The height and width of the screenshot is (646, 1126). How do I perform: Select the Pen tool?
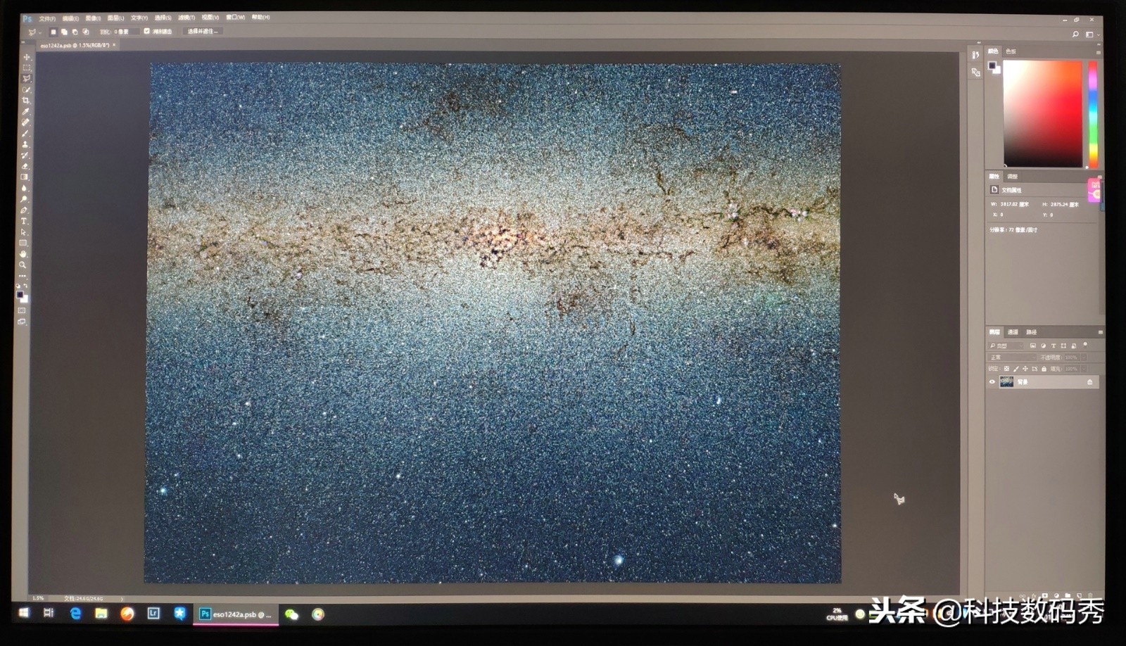point(24,210)
